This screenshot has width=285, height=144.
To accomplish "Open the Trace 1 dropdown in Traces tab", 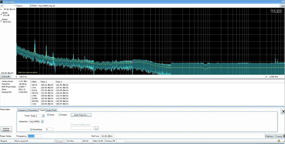I will click(43, 115).
